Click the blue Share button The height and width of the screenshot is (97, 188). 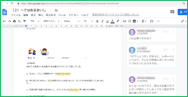point(182,12)
